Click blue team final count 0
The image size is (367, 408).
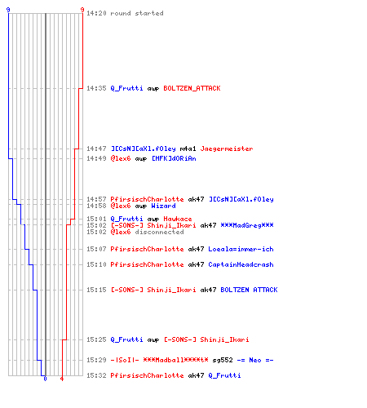pyautogui.click(x=45, y=379)
